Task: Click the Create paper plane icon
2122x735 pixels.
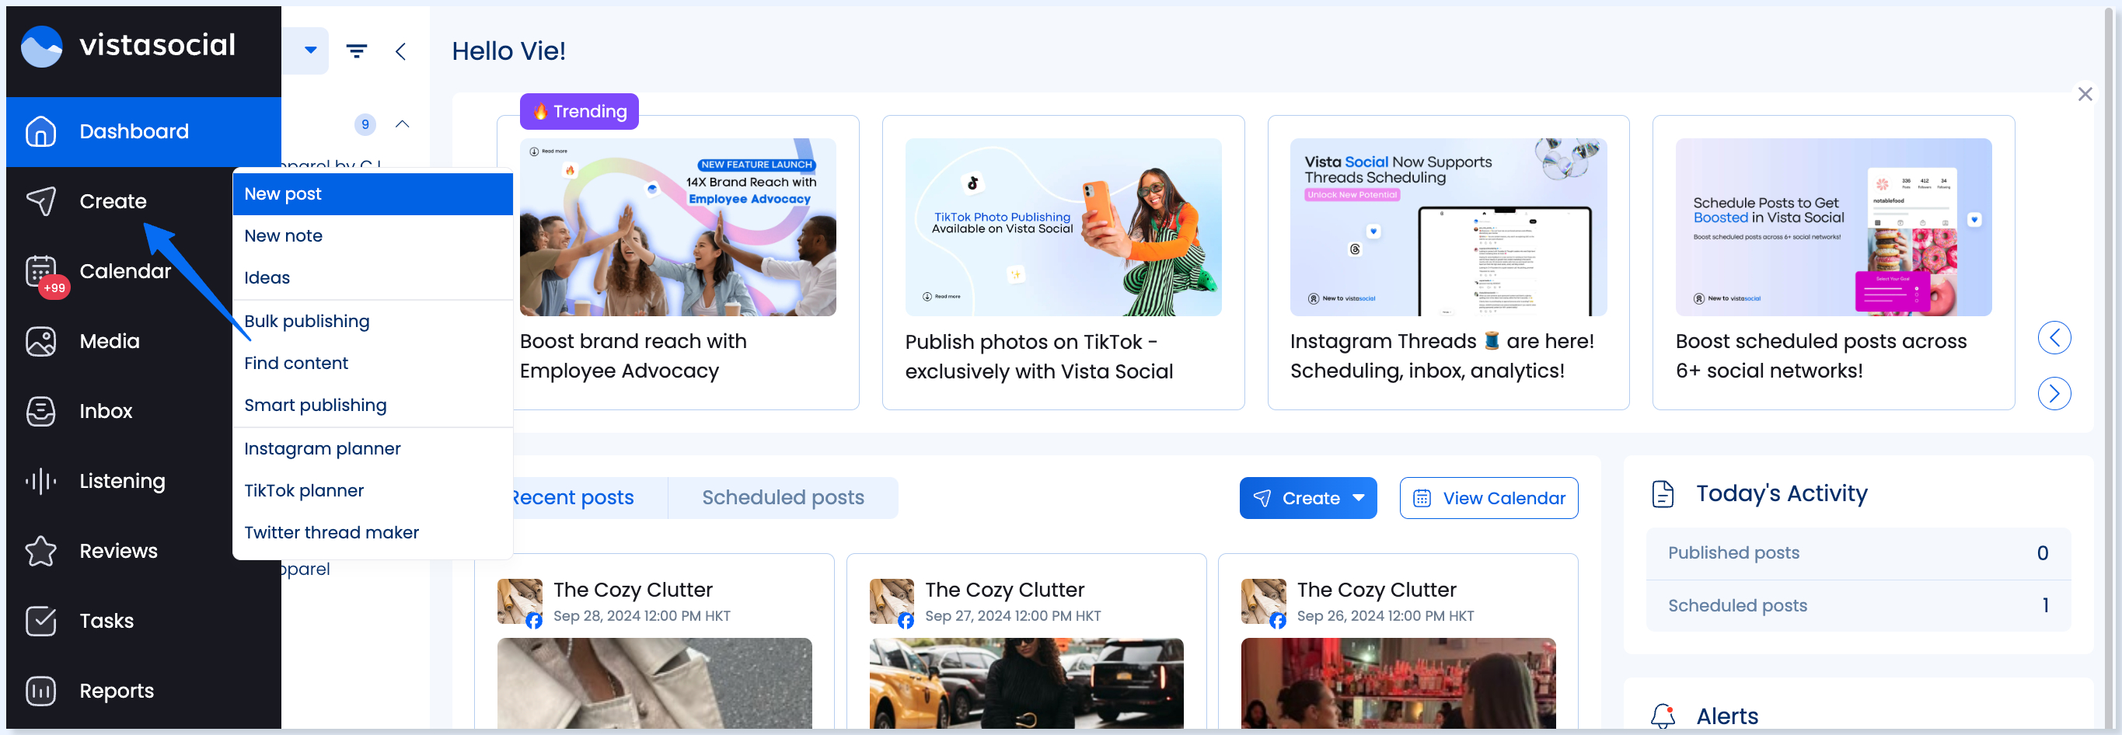Action: (40, 202)
